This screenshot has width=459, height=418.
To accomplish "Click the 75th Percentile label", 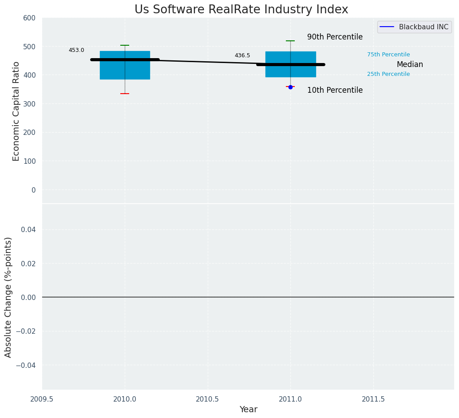I will point(388,55).
